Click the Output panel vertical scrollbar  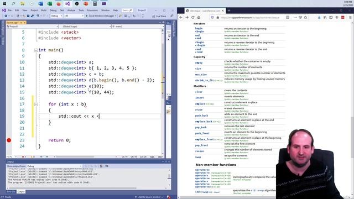click(x=169, y=177)
